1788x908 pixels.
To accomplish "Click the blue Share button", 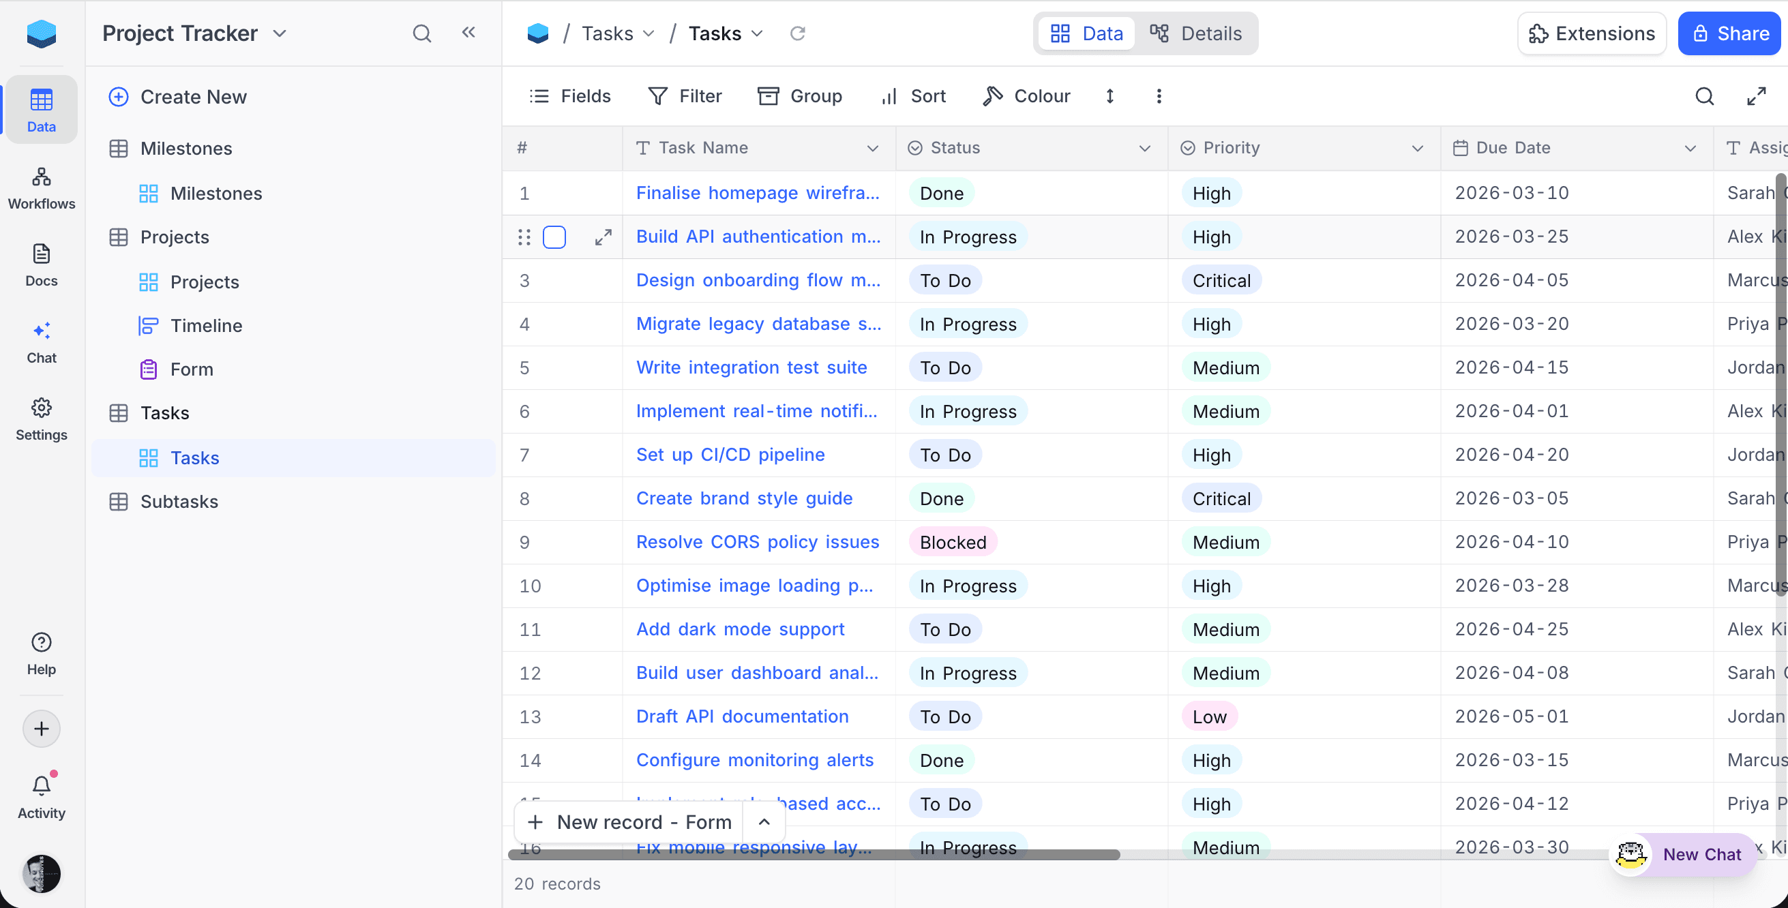I will point(1731,33).
